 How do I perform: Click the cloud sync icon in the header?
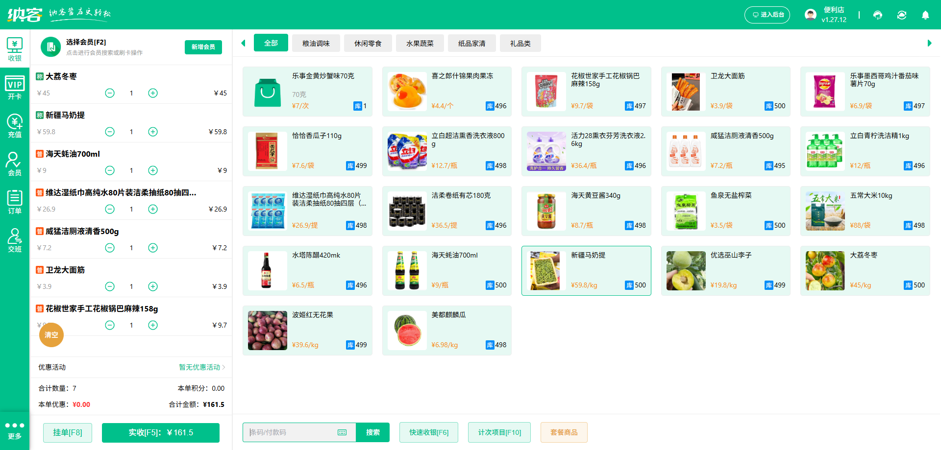(x=902, y=15)
